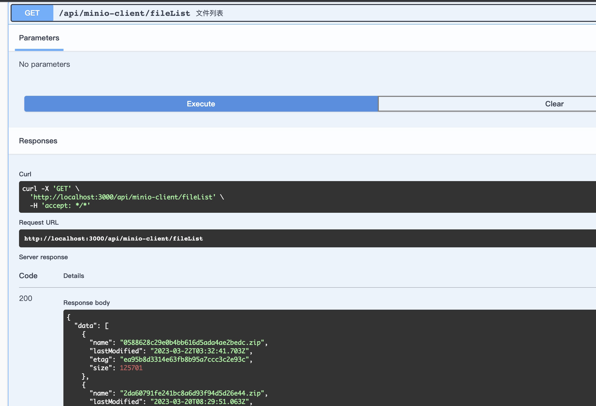Click the Request URL value box
Viewport: 596px width, 406px height.
[308, 238]
